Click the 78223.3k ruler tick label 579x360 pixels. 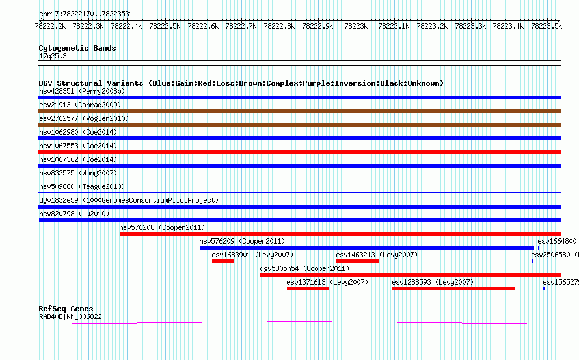click(470, 26)
